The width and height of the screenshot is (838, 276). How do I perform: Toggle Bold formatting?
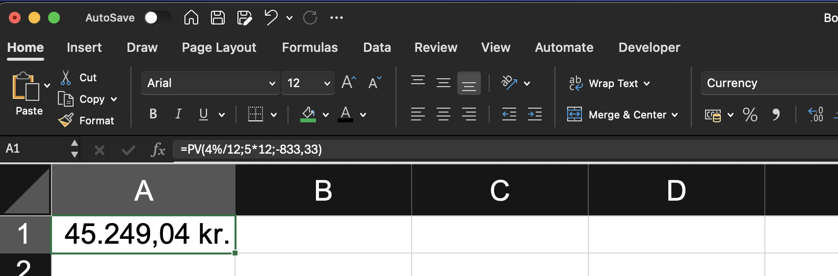click(153, 114)
